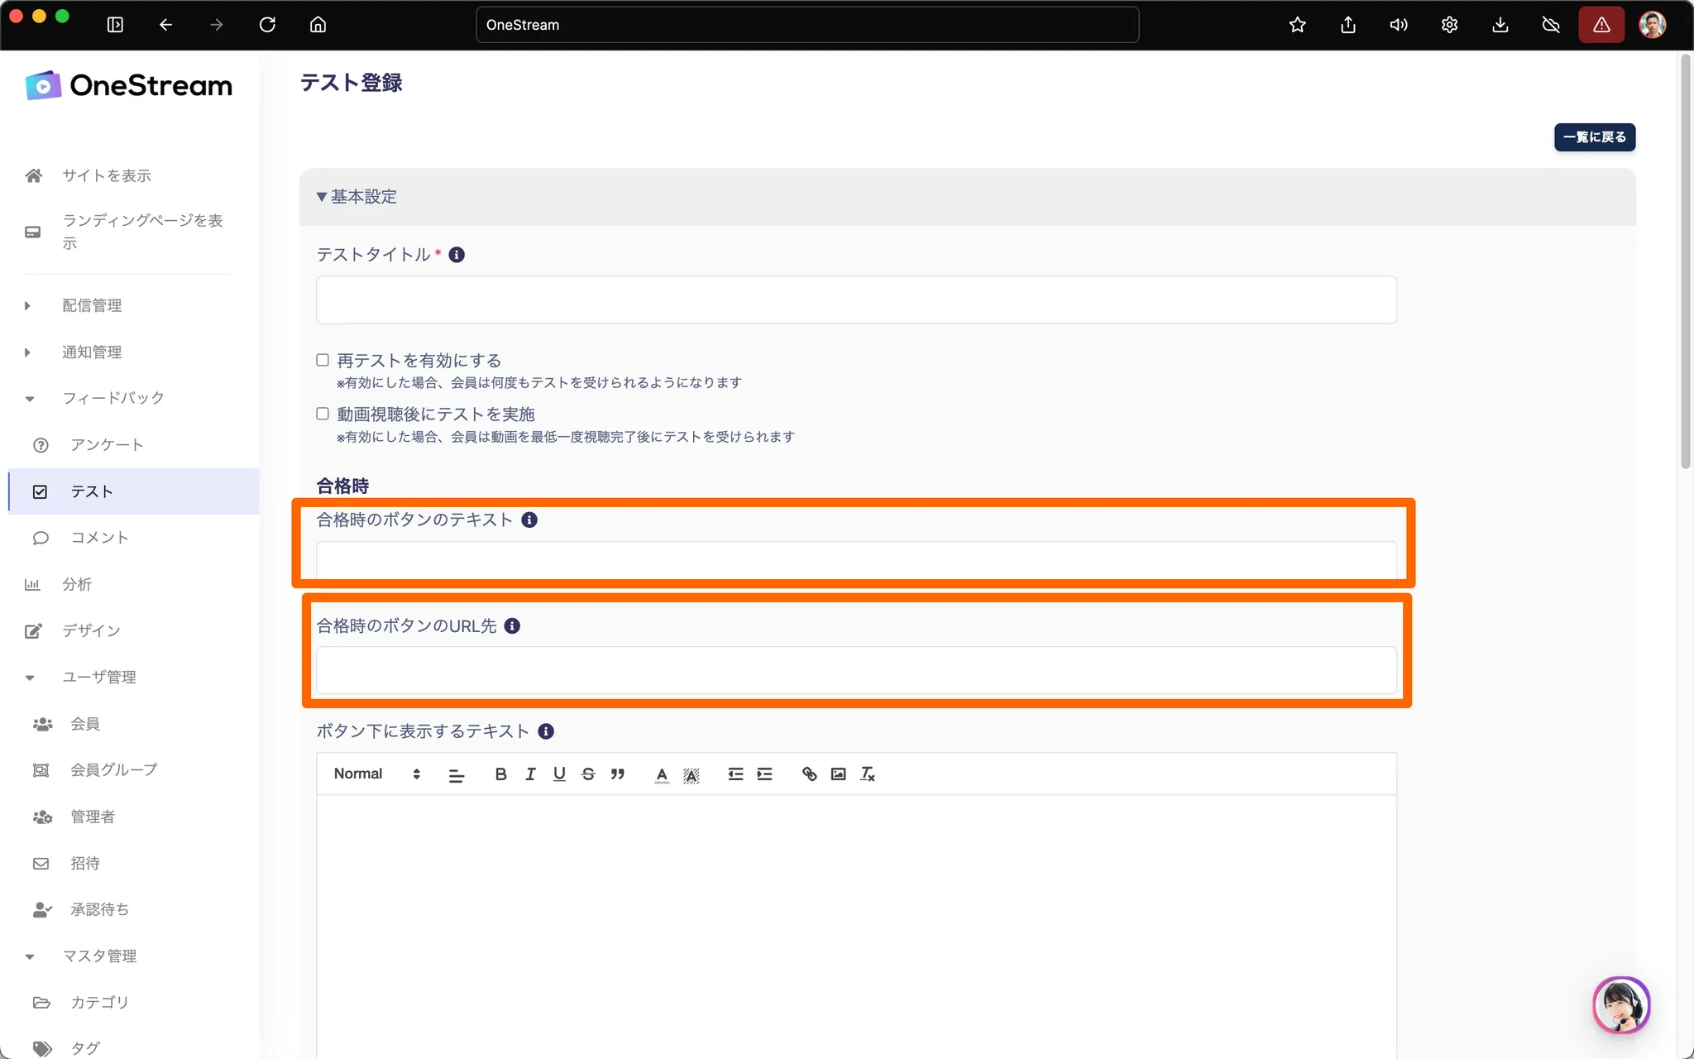The image size is (1694, 1059).
Task: Open the text color picker
Action: click(662, 774)
